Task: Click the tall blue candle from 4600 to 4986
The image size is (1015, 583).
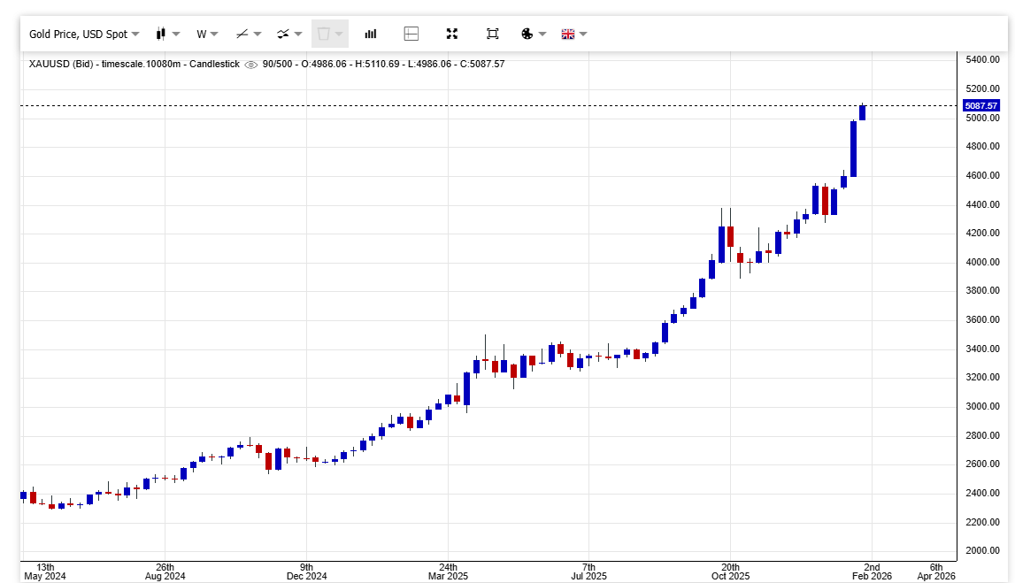Action: pyautogui.click(x=853, y=149)
